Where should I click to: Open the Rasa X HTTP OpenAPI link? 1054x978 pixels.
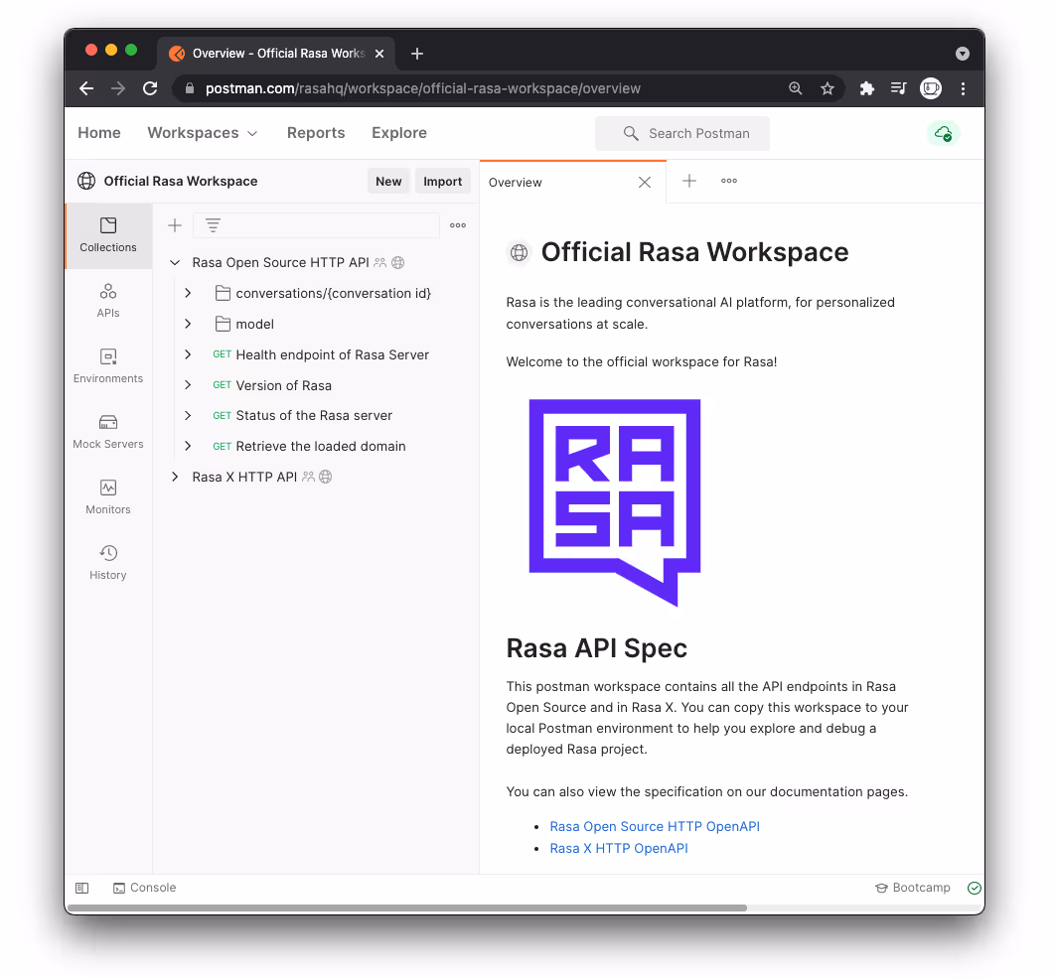pos(619,848)
